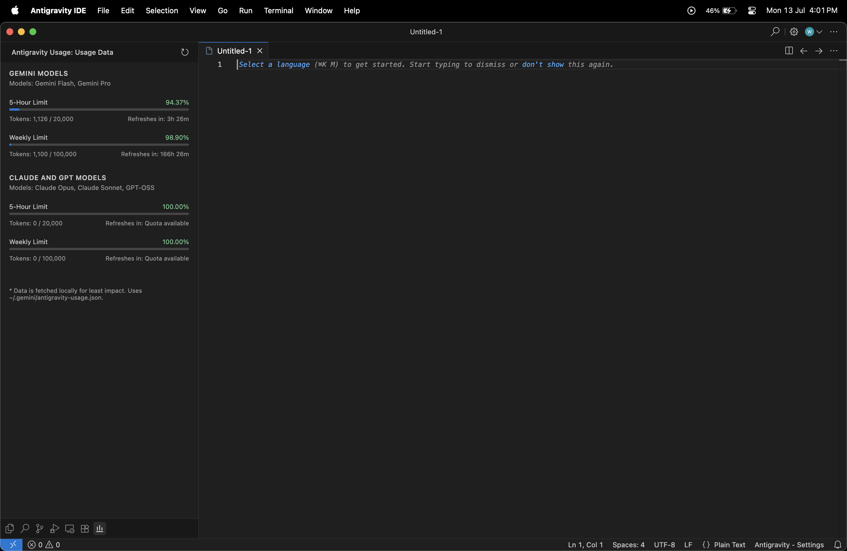The image size is (847, 551).
Task: Open the Remote Explorer view
Action: pyautogui.click(x=70, y=529)
